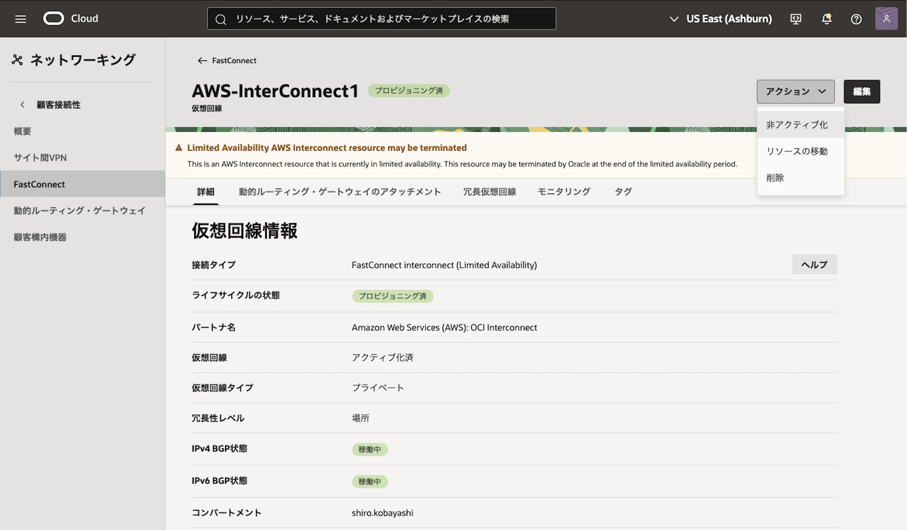907x530 pixels.
Task: Click the 編集 button
Action: 861,91
